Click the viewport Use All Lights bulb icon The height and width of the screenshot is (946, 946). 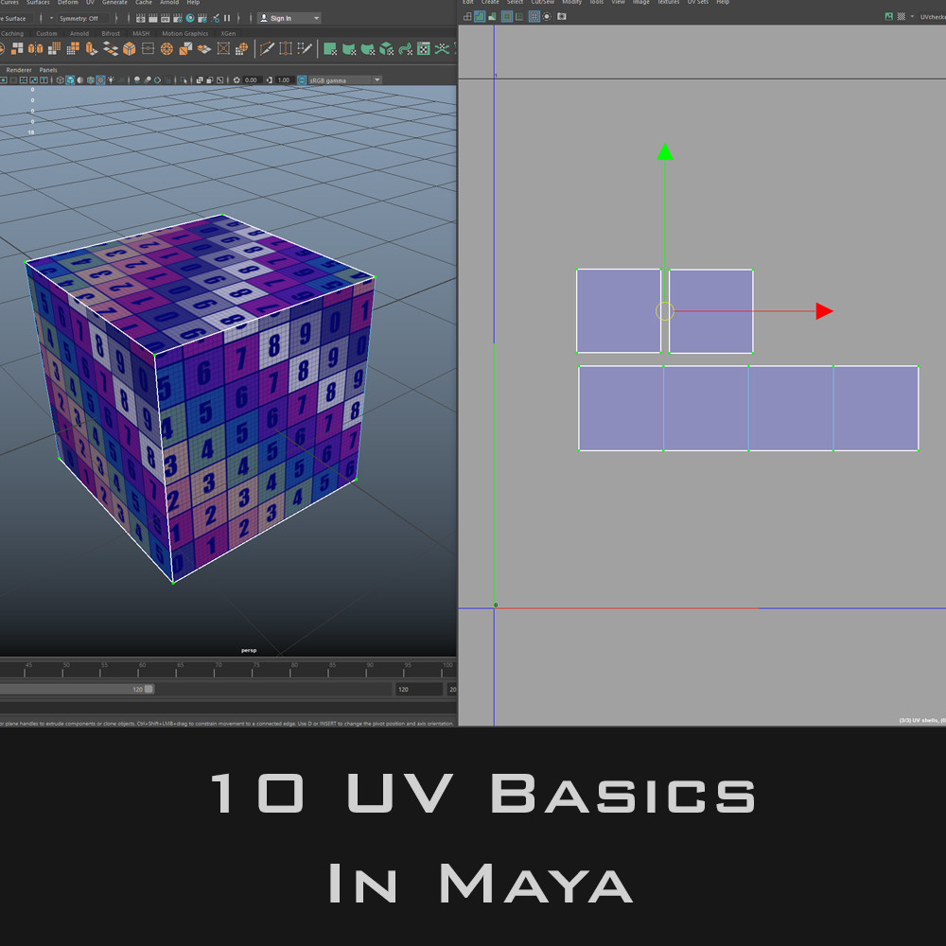[111, 80]
